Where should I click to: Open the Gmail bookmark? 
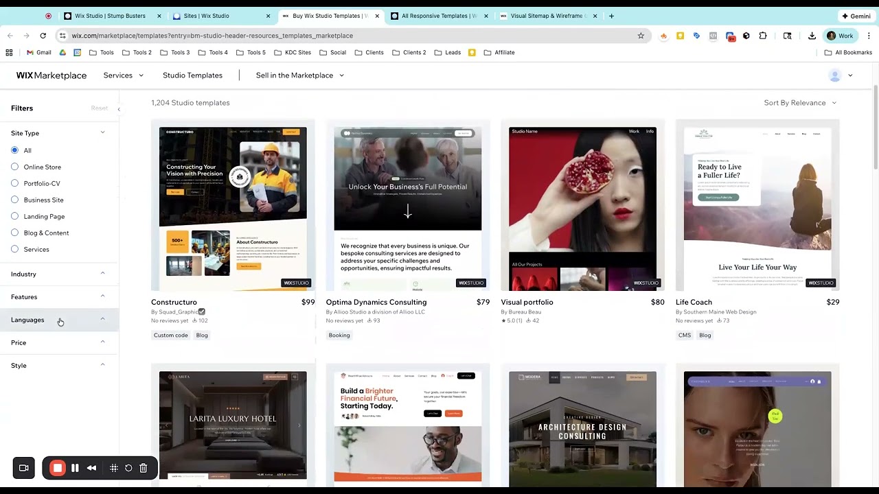38,52
